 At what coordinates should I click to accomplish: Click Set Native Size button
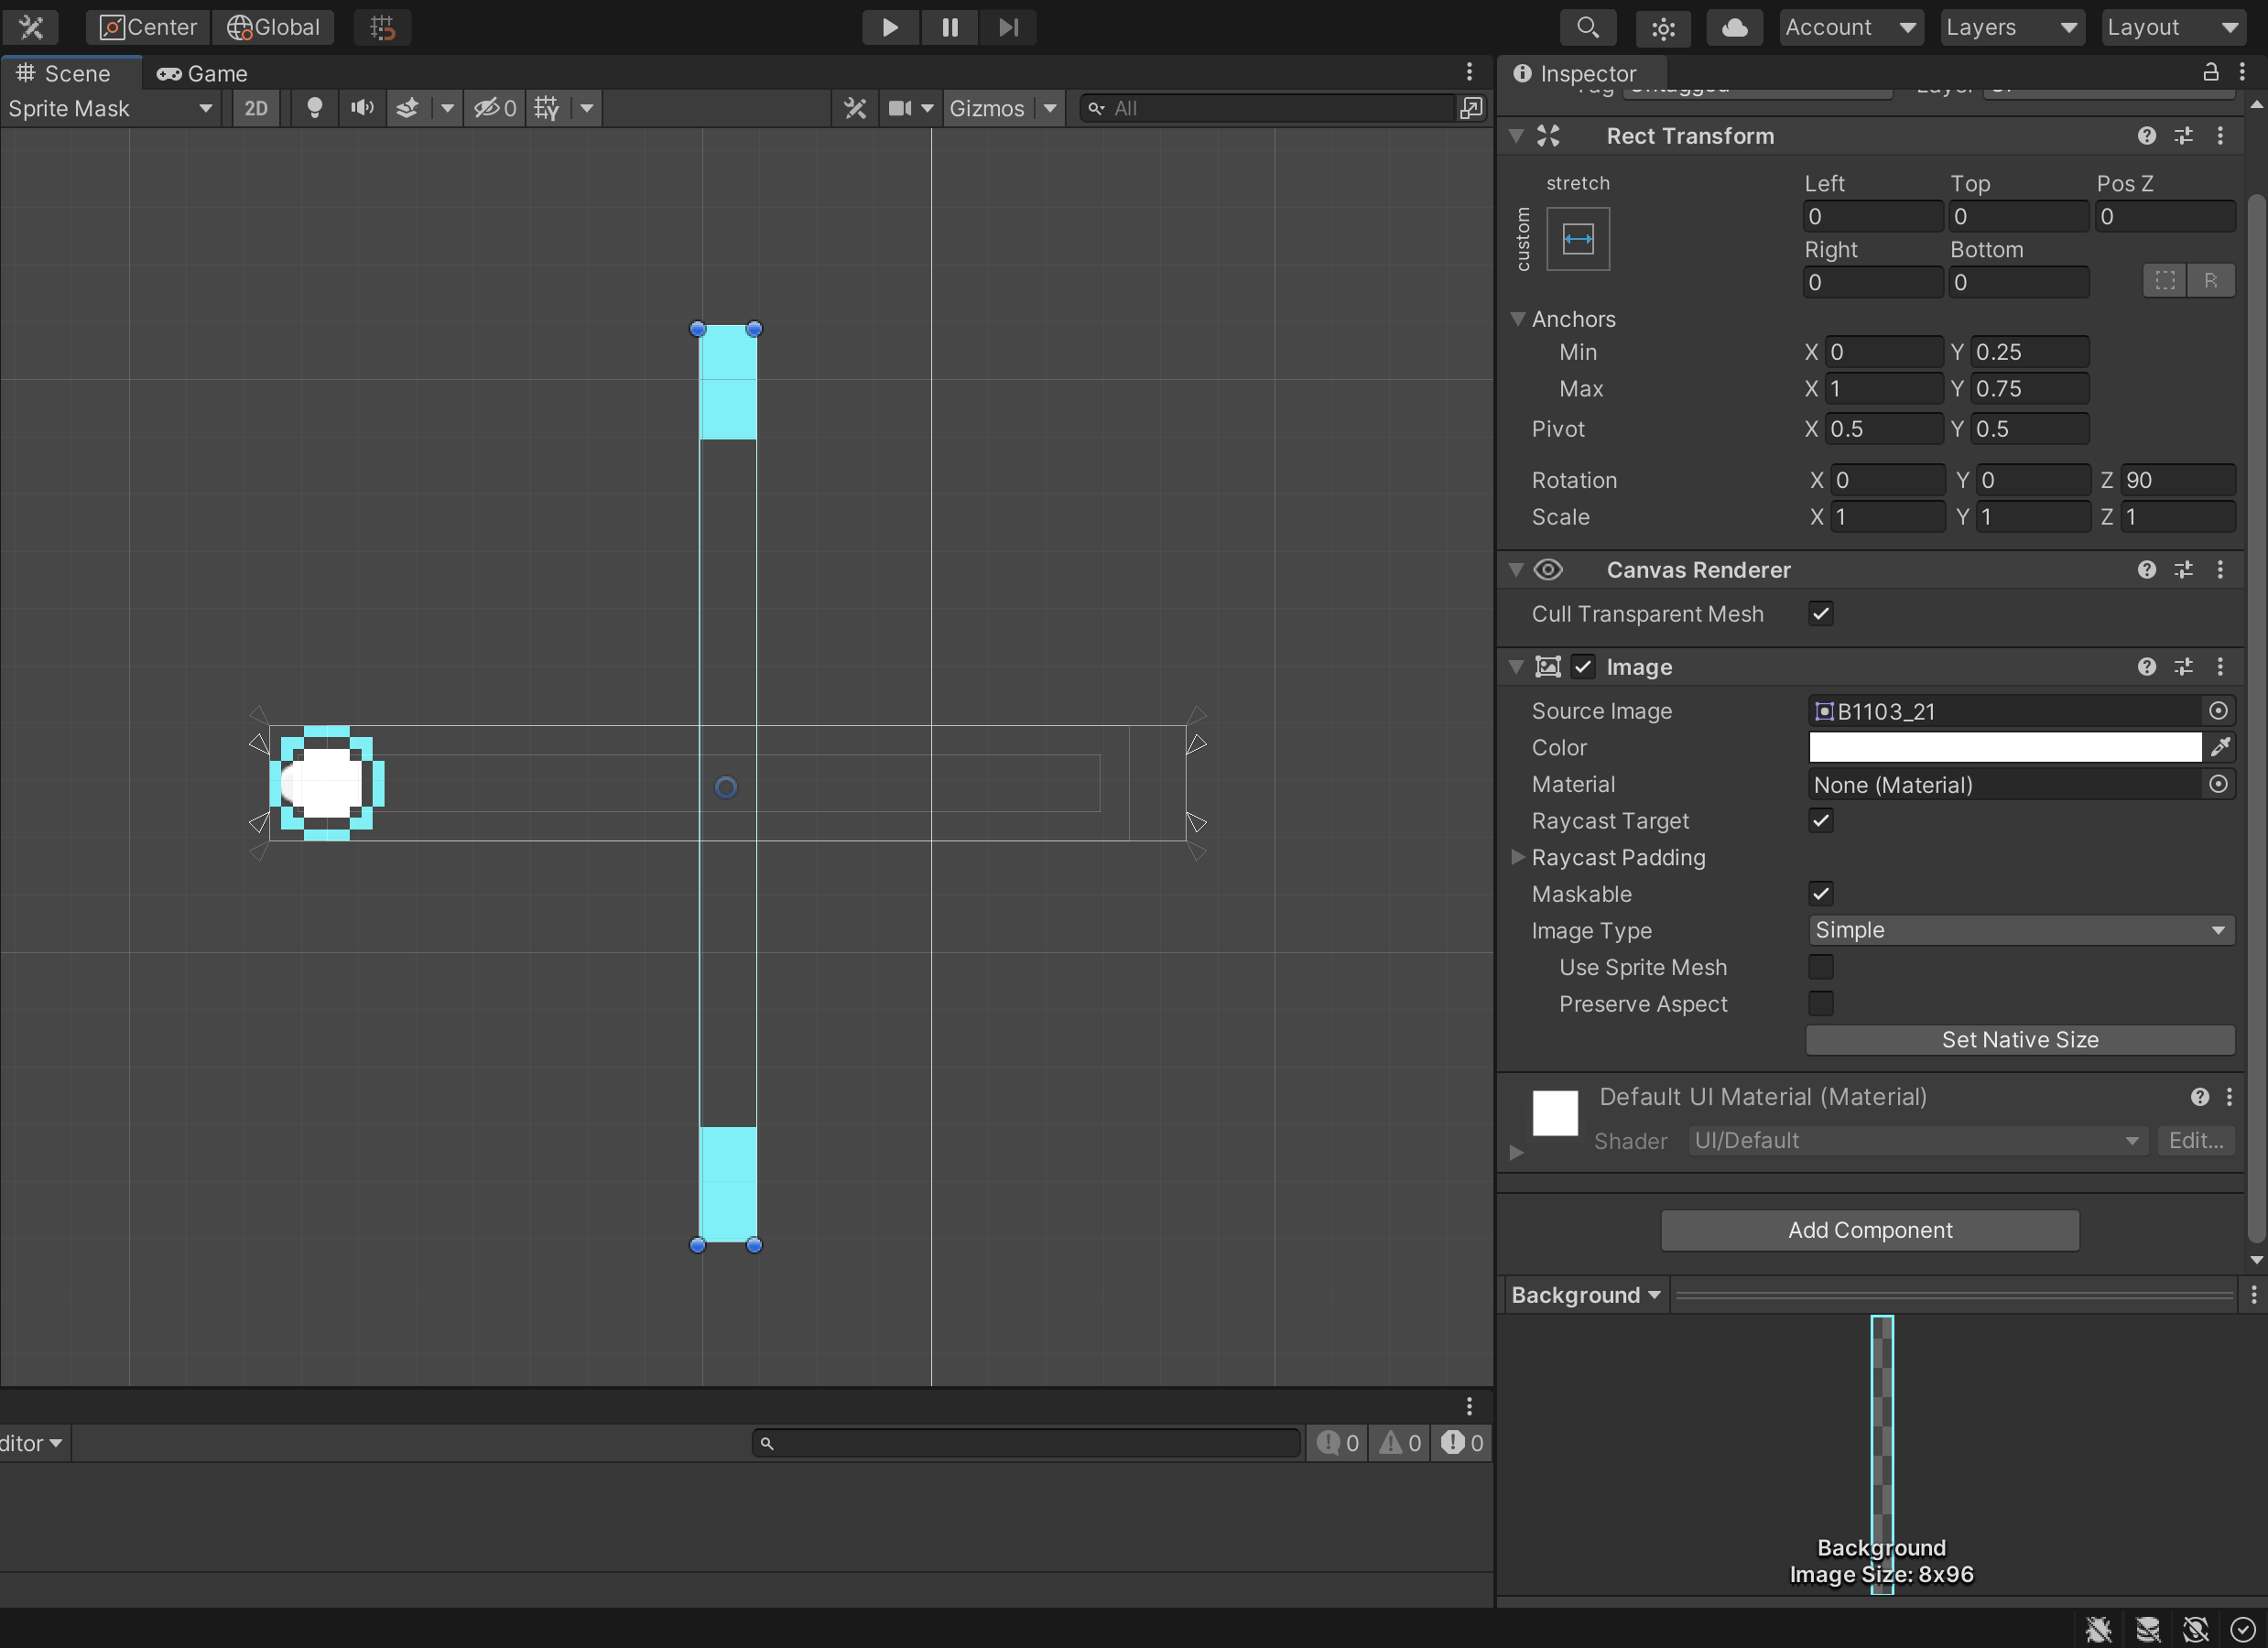(2020, 1039)
